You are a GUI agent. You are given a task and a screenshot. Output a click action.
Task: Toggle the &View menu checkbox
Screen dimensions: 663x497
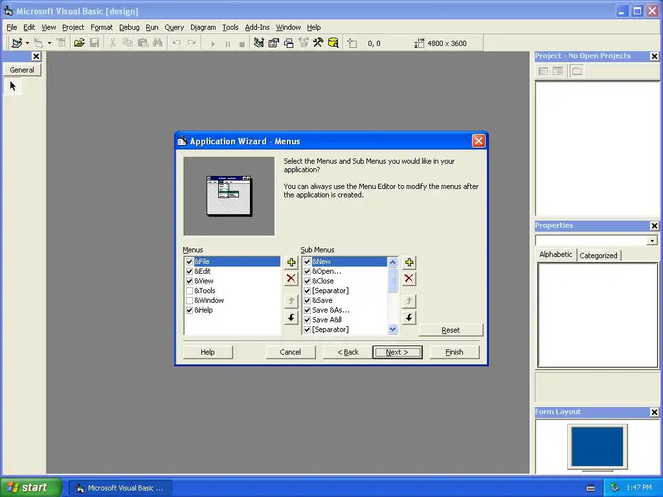tap(190, 281)
